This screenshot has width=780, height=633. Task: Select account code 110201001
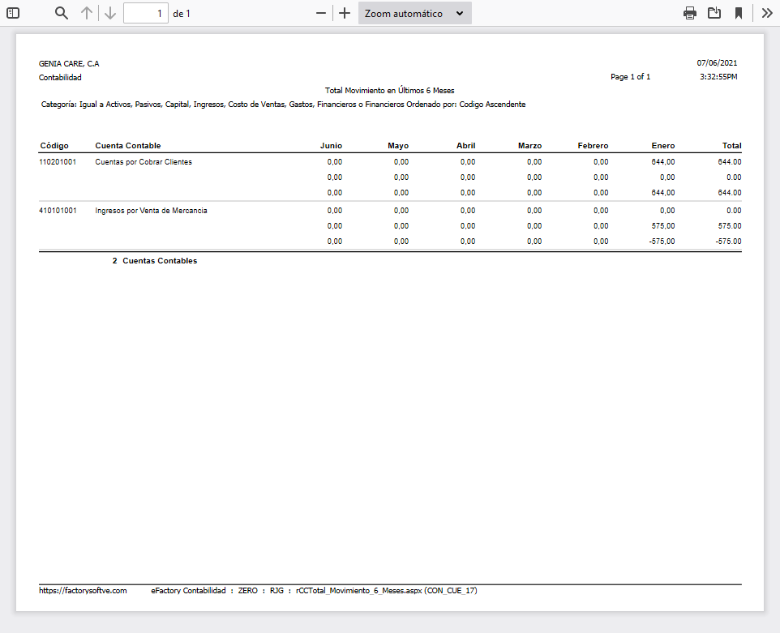pyautogui.click(x=58, y=162)
